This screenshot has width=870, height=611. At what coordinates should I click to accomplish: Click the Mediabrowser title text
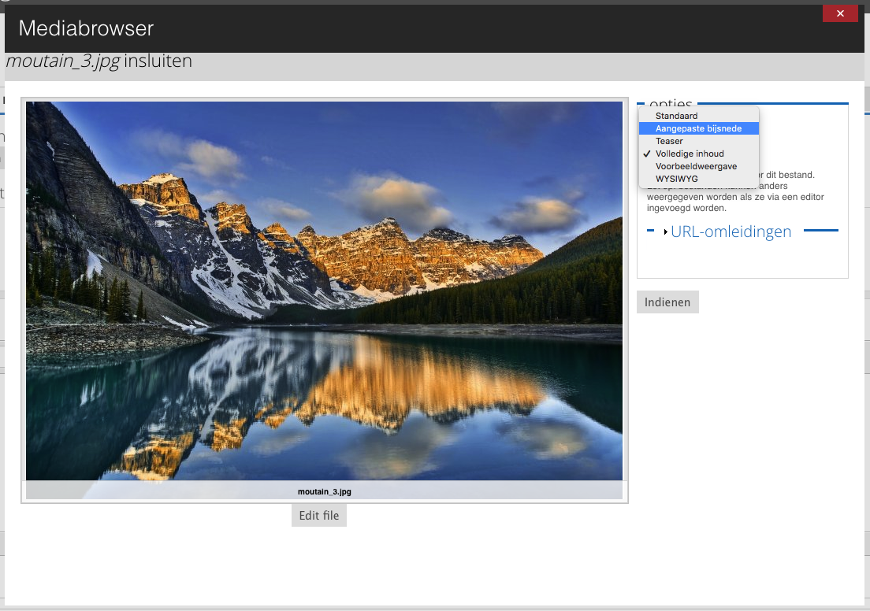point(86,29)
